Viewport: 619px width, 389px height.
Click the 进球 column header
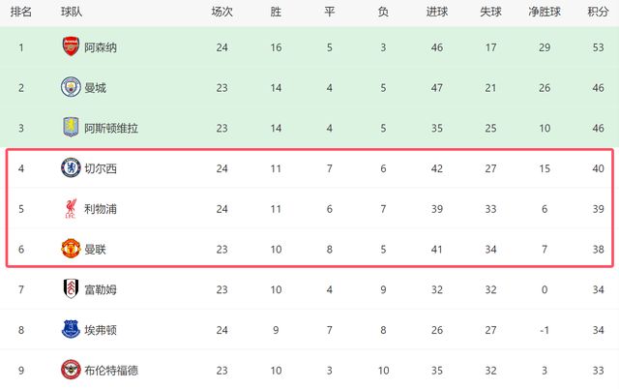coord(436,13)
